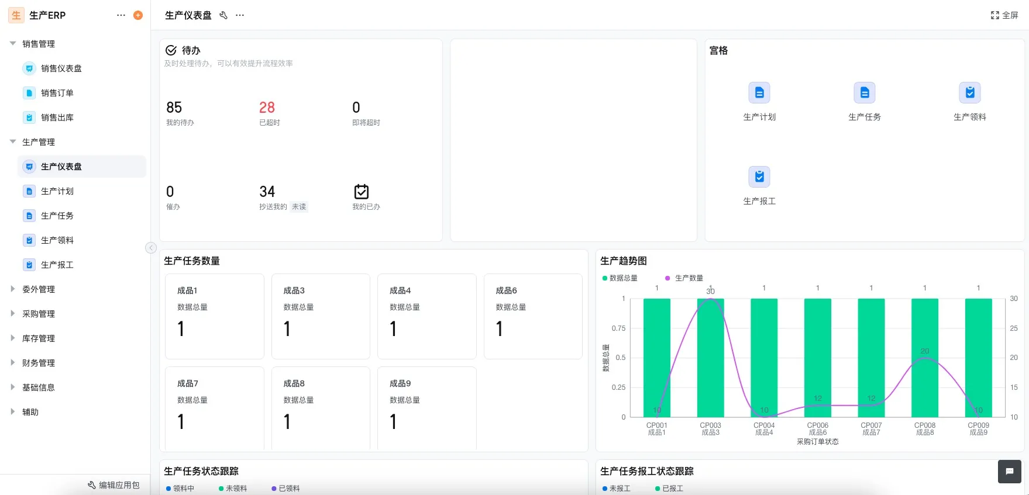The image size is (1029, 495).
Task: Toggle 领料中 legend item
Action: coord(180,489)
